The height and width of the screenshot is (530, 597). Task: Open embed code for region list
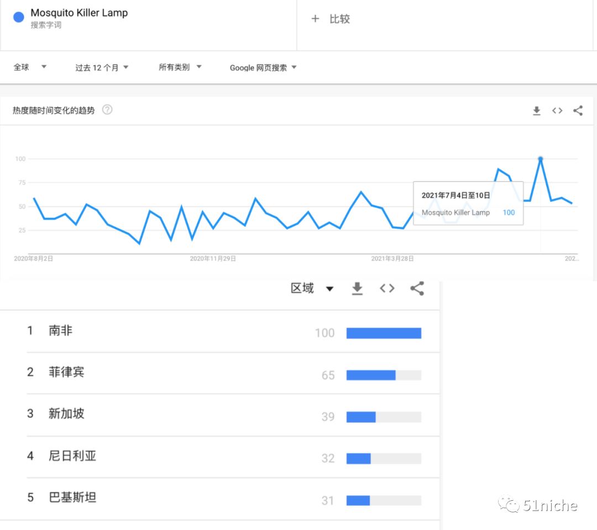click(x=387, y=288)
